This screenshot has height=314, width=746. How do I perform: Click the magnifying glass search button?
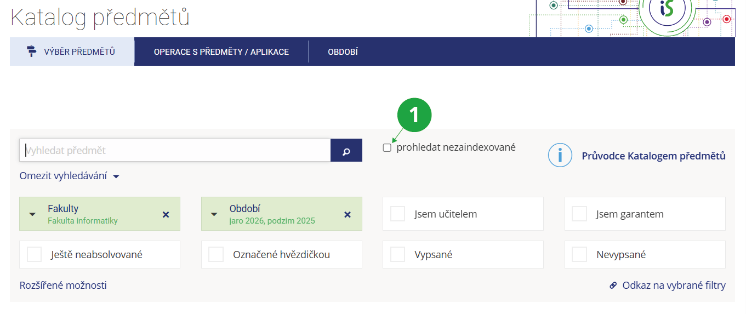(x=346, y=151)
